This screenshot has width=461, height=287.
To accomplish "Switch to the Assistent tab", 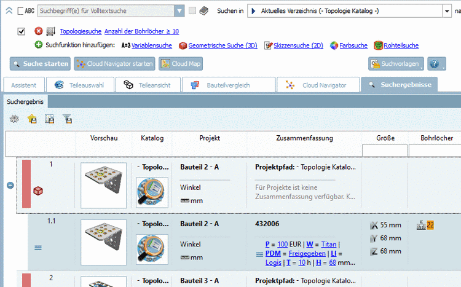I will tap(24, 85).
